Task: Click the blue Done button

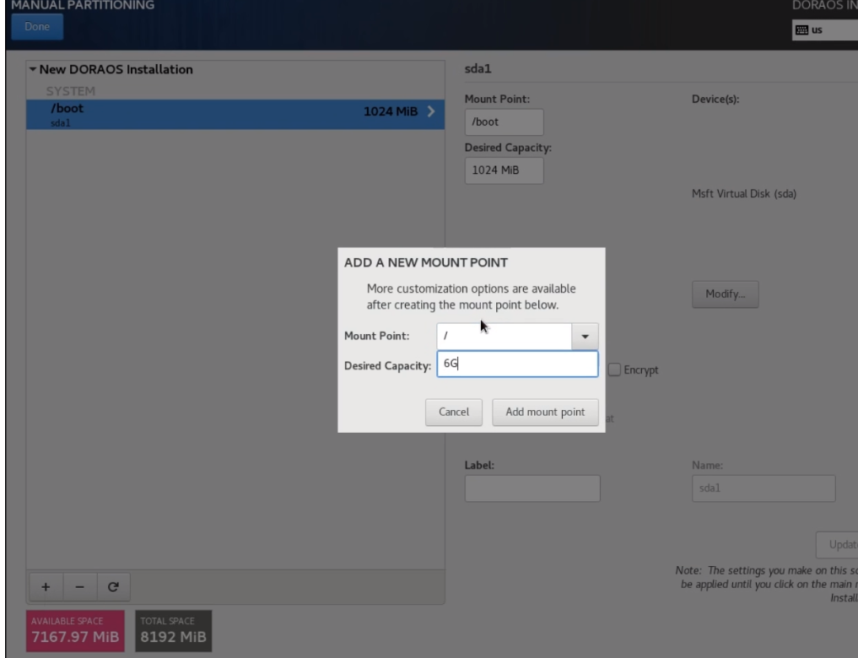Action: pos(37,27)
